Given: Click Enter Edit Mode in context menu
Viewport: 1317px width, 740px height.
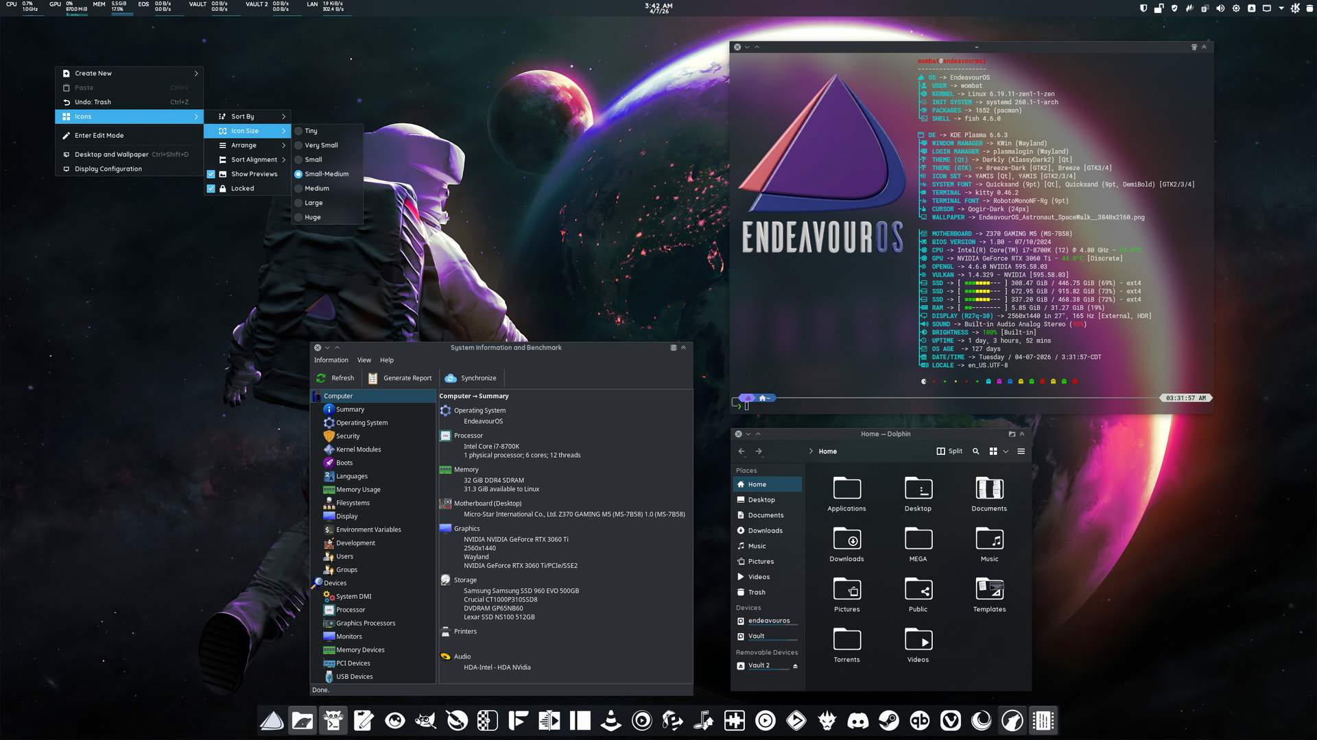Looking at the screenshot, I should point(99,136).
